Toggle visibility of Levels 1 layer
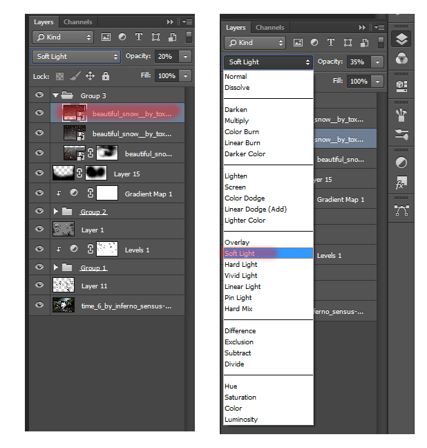This screenshot has width=427, height=448. click(39, 249)
